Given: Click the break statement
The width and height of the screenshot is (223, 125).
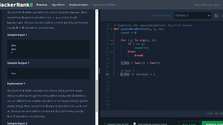Looking at the screenshot, I should click(x=139, y=56).
